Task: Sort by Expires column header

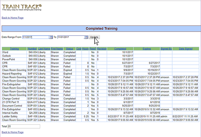Action: pyautogui.click(x=147, y=49)
